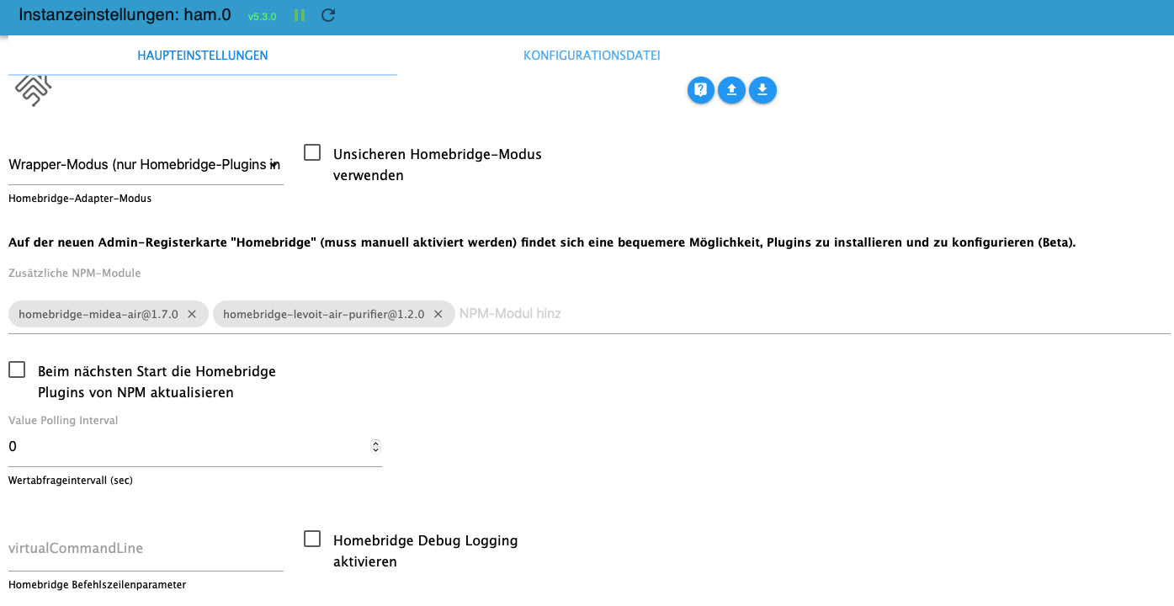Click the virtualCommandLine input field
This screenshot has width=1174, height=606.
[146, 548]
